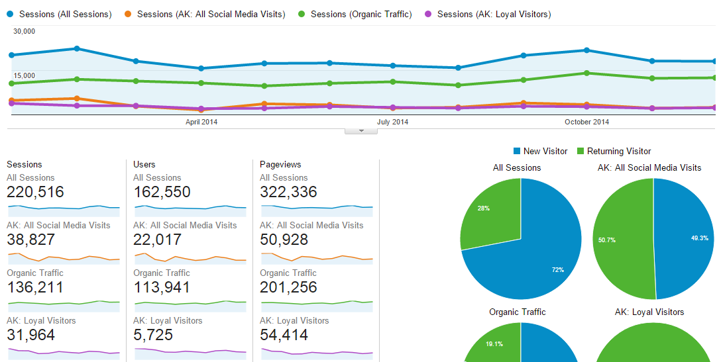Select the Sessions (AK: All Social Media Visits) legend label
719x362 pixels.
click(x=211, y=14)
